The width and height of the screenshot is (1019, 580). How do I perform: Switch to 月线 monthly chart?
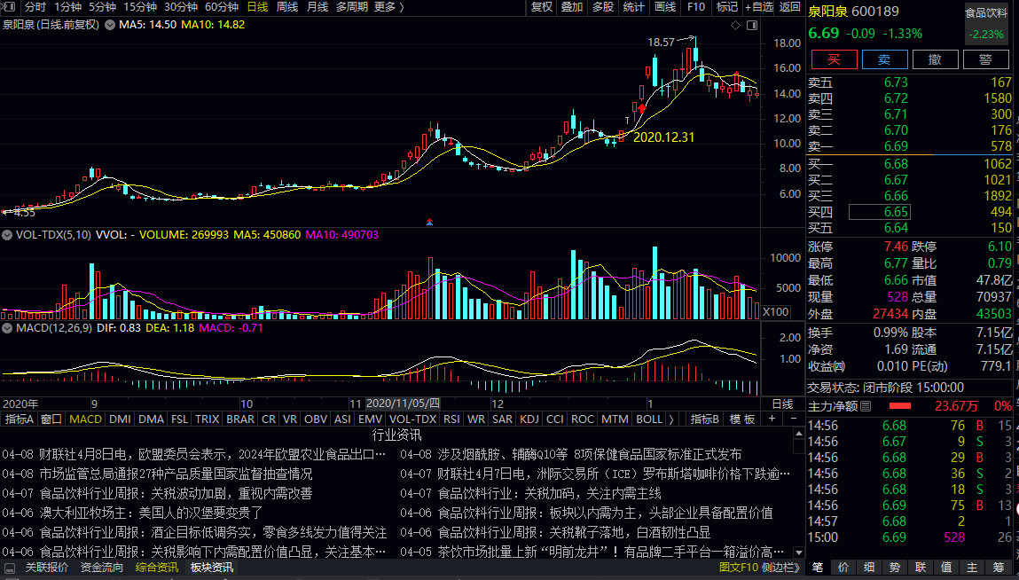pos(317,7)
